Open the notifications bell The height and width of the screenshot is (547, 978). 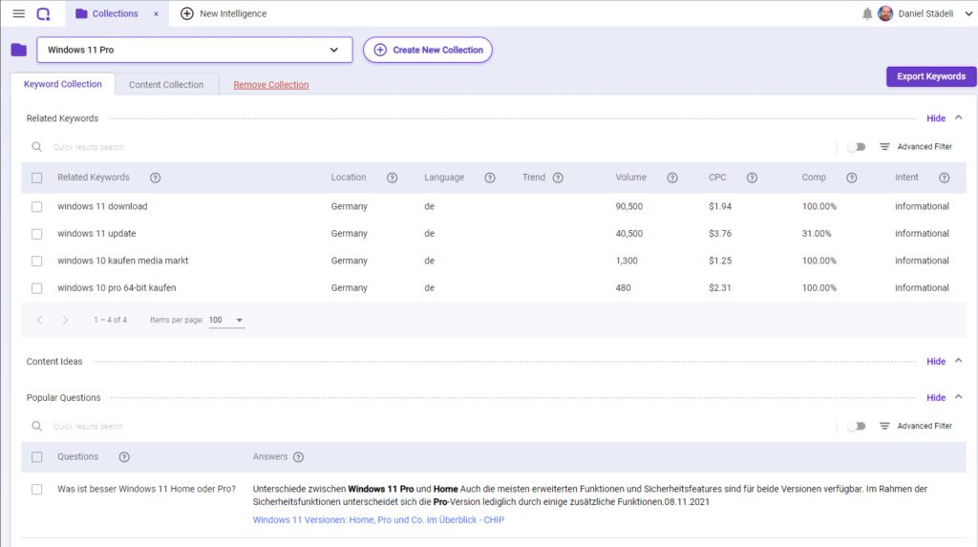coord(867,13)
